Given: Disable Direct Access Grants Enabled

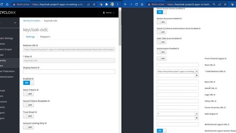Looking at the screenshot, I should tap(162, 12).
